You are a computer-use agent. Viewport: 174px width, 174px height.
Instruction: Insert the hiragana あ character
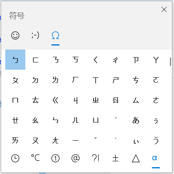pyautogui.click(x=136, y=120)
